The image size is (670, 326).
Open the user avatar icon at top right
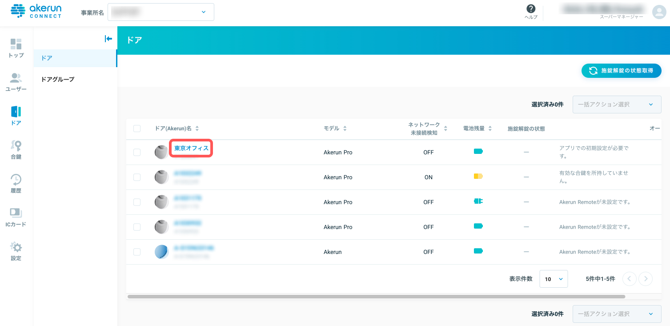point(659,12)
